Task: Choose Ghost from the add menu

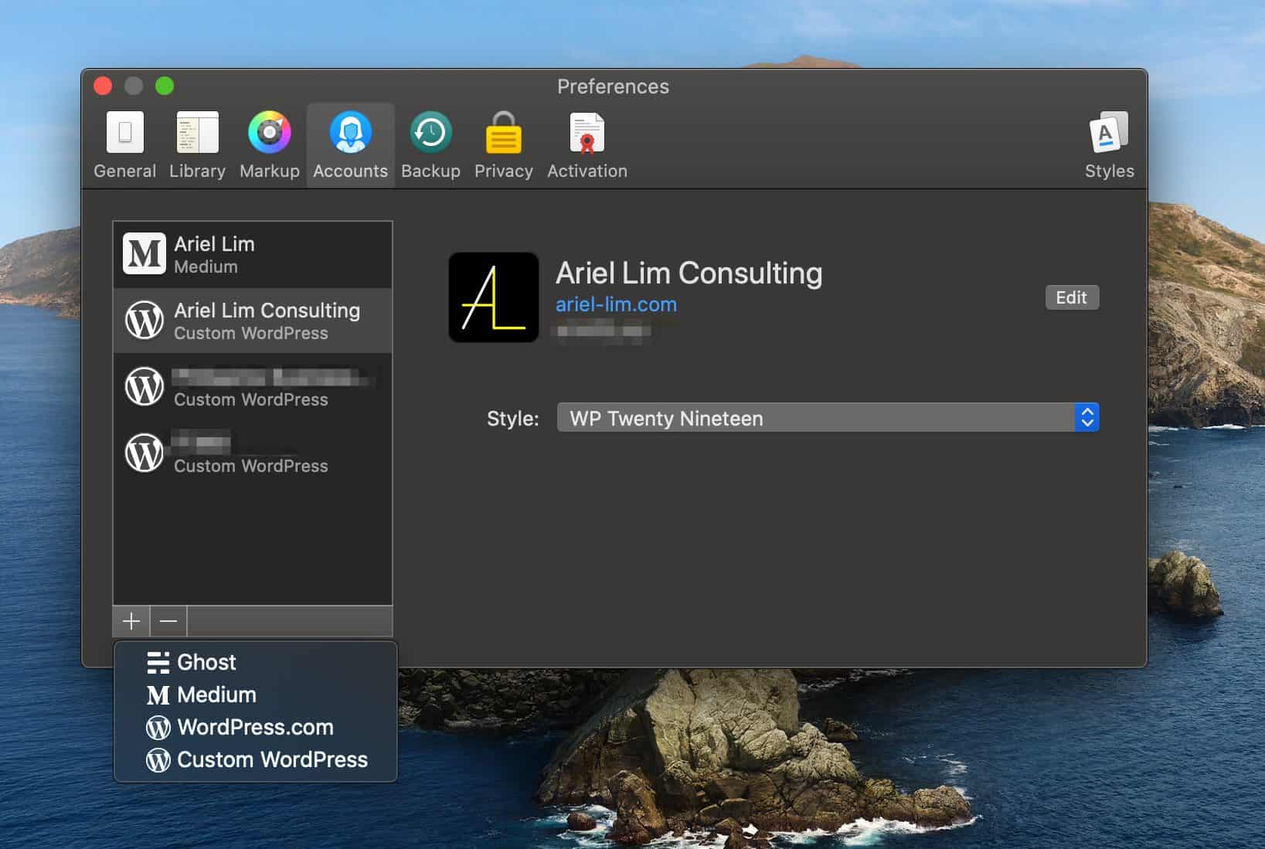Action: coord(255,662)
